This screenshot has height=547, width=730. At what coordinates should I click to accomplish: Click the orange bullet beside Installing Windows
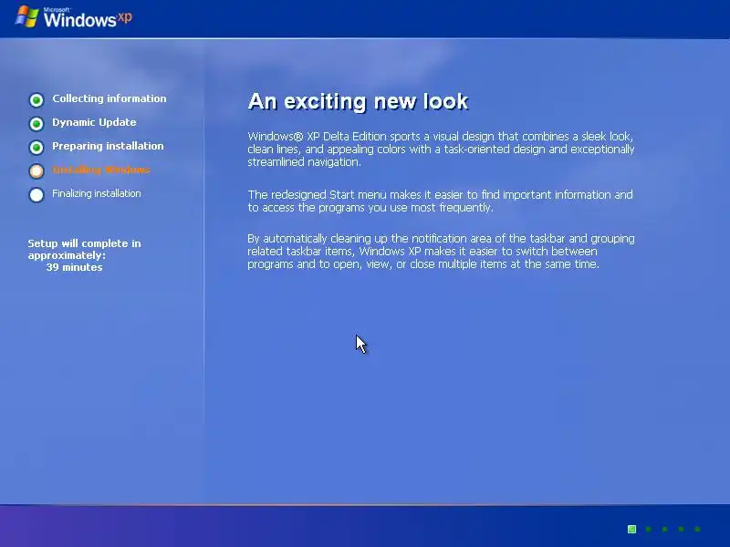(x=36, y=171)
